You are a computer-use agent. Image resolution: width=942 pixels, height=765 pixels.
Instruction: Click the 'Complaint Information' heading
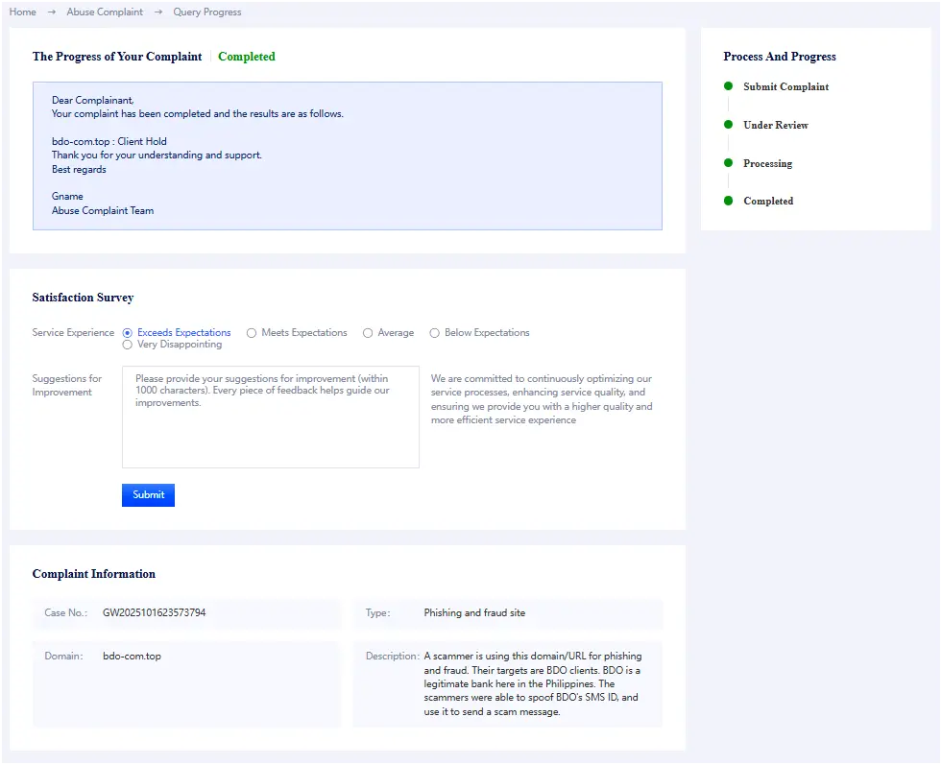click(x=94, y=573)
